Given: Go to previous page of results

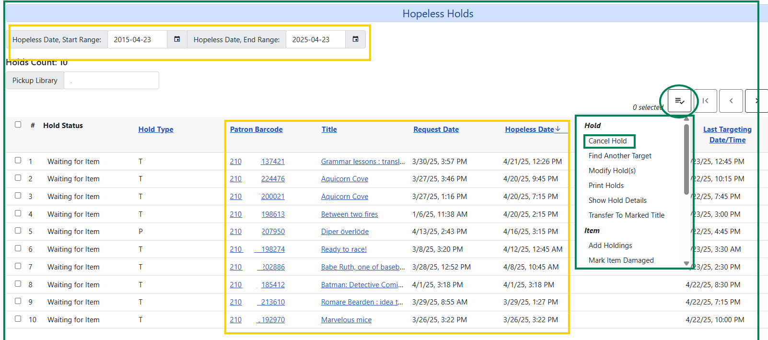Looking at the screenshot, I should tap(731, 101).
